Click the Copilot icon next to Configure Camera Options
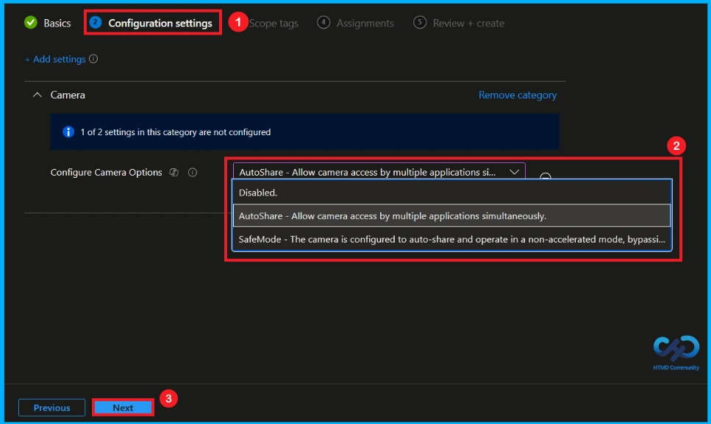This screenshot has width=711, height=424. click(174, 172)
